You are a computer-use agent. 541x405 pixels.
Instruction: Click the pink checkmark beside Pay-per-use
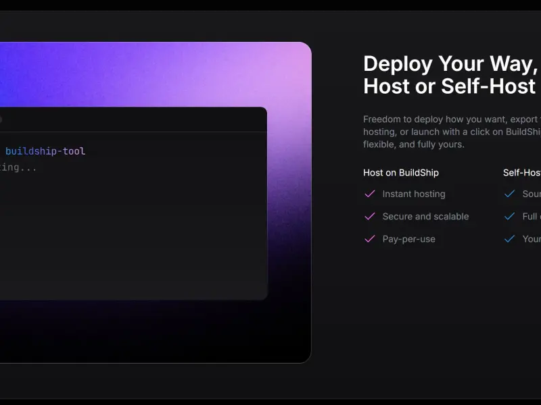[x=369, y=239]
